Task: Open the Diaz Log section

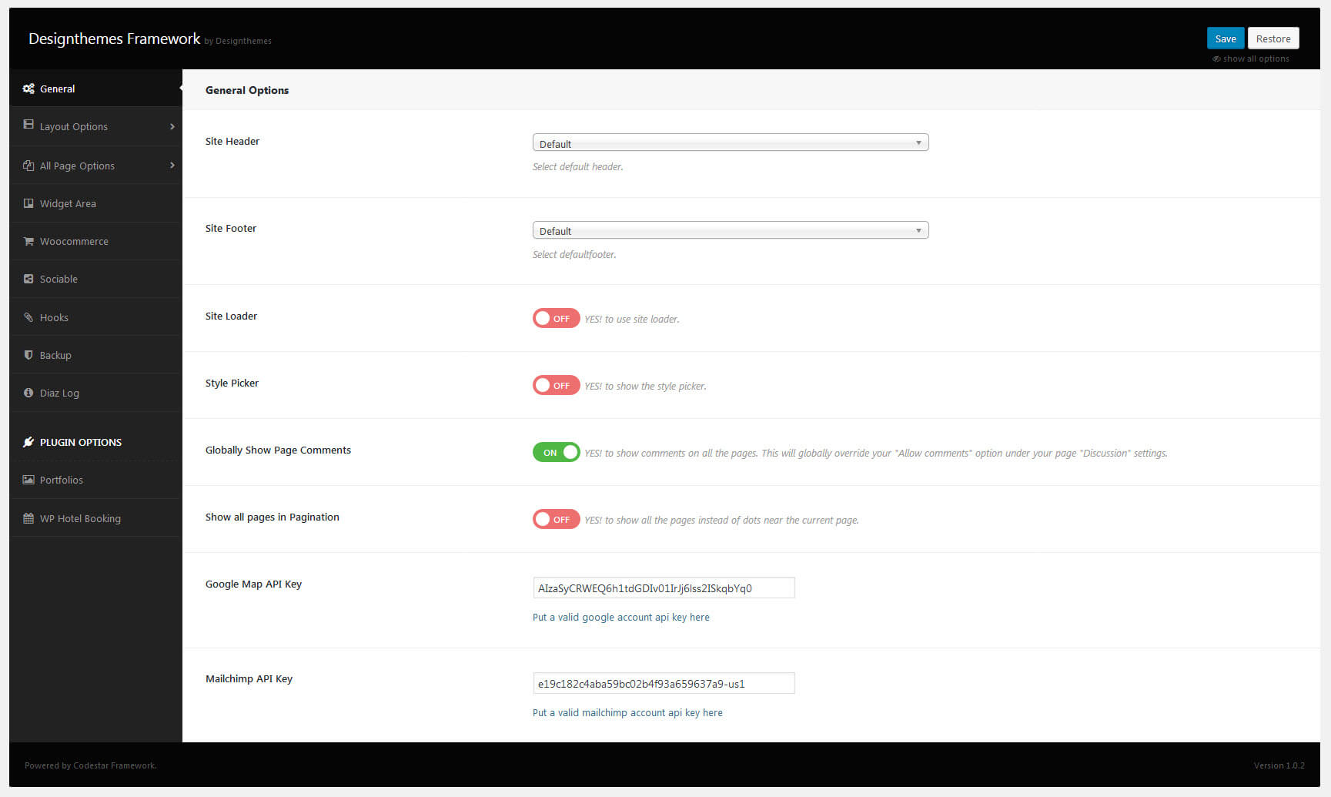Action: pyautogui.click(x=95, y=393)
